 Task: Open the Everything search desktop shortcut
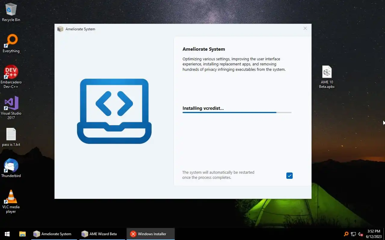click(x=11, y=44)
